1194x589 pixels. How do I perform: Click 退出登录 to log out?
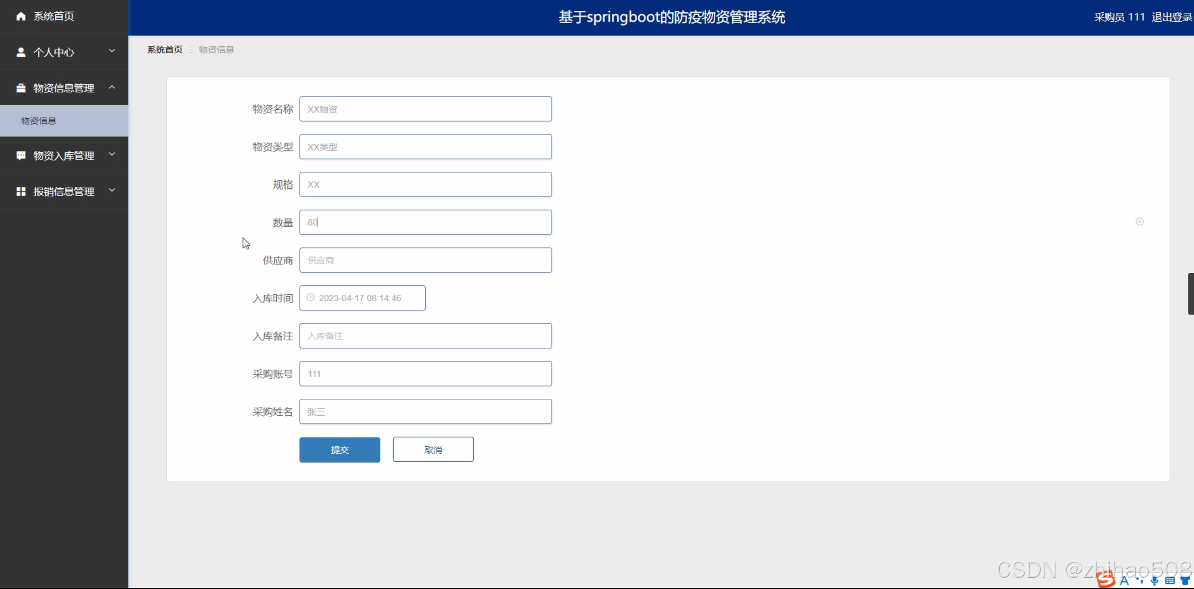(x=1172, y=18)
